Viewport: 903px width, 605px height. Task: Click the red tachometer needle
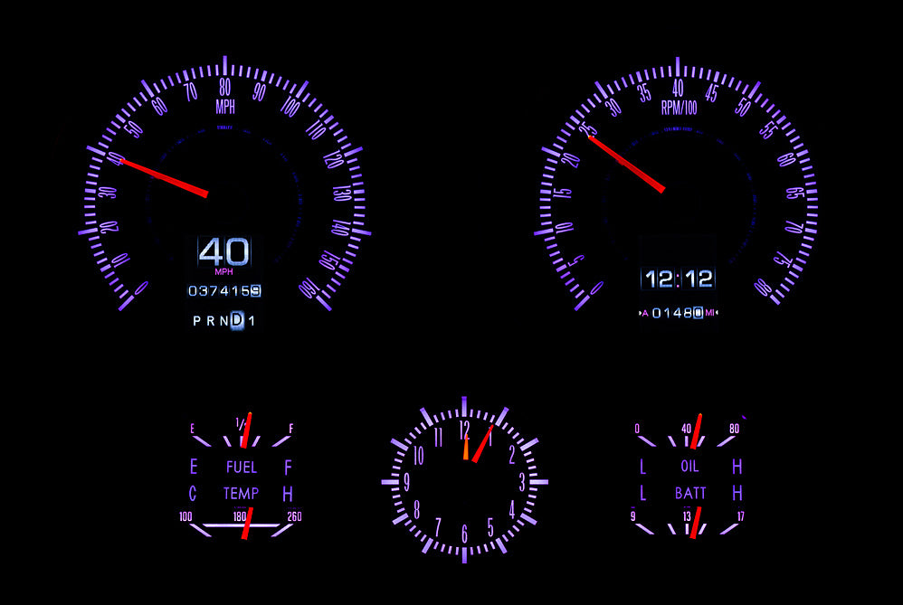[624, 163]
